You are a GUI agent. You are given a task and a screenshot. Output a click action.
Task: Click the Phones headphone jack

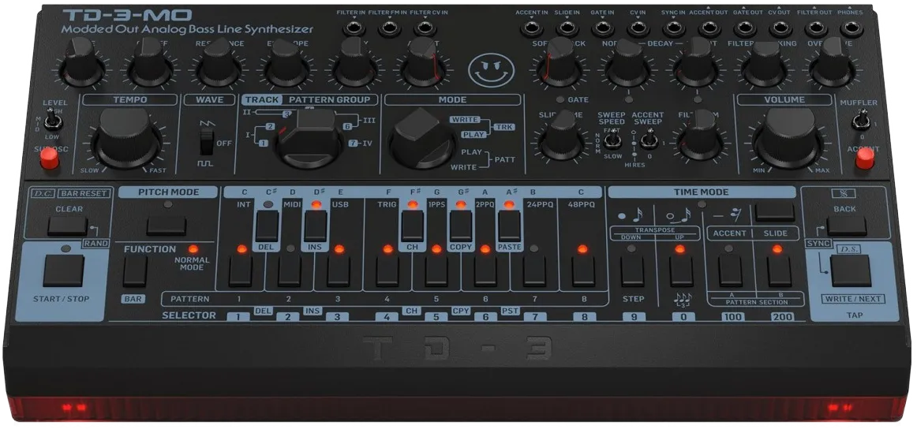(851, 27)
